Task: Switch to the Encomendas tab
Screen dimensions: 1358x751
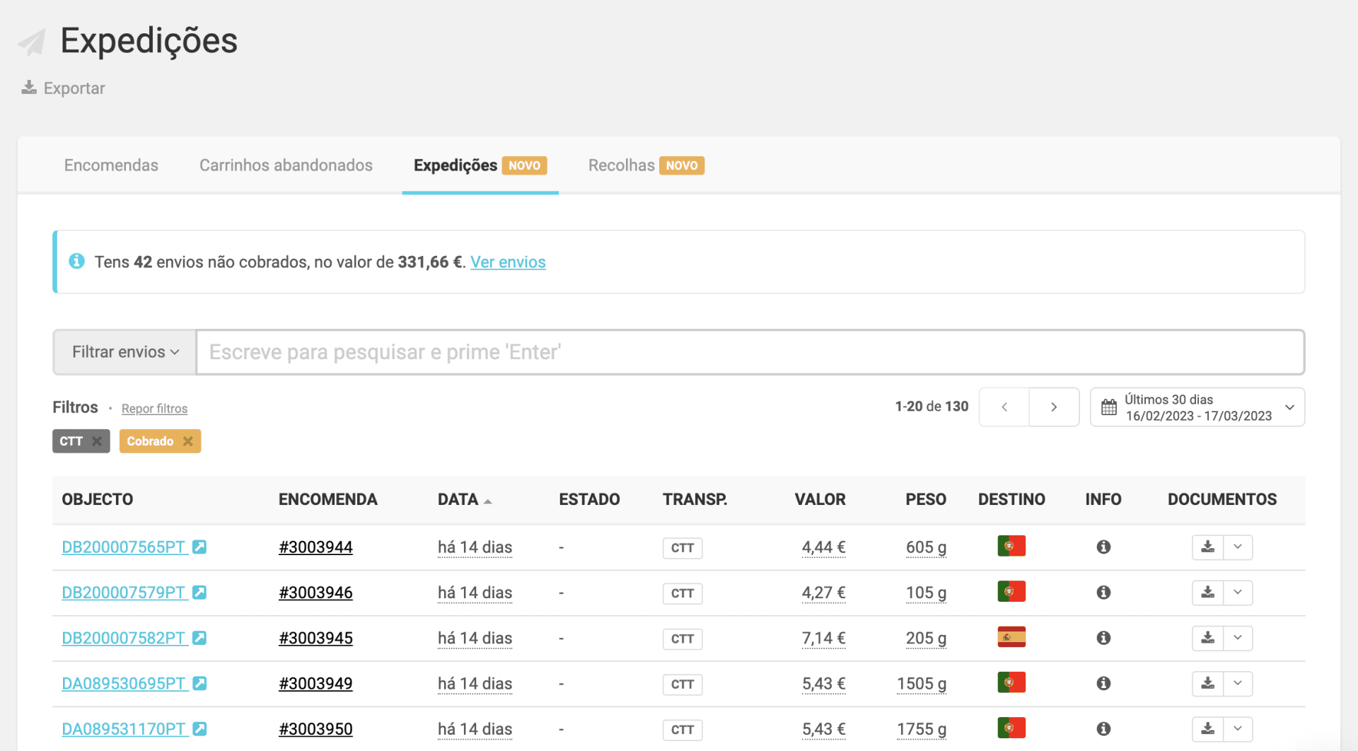Action: (111, 165)
